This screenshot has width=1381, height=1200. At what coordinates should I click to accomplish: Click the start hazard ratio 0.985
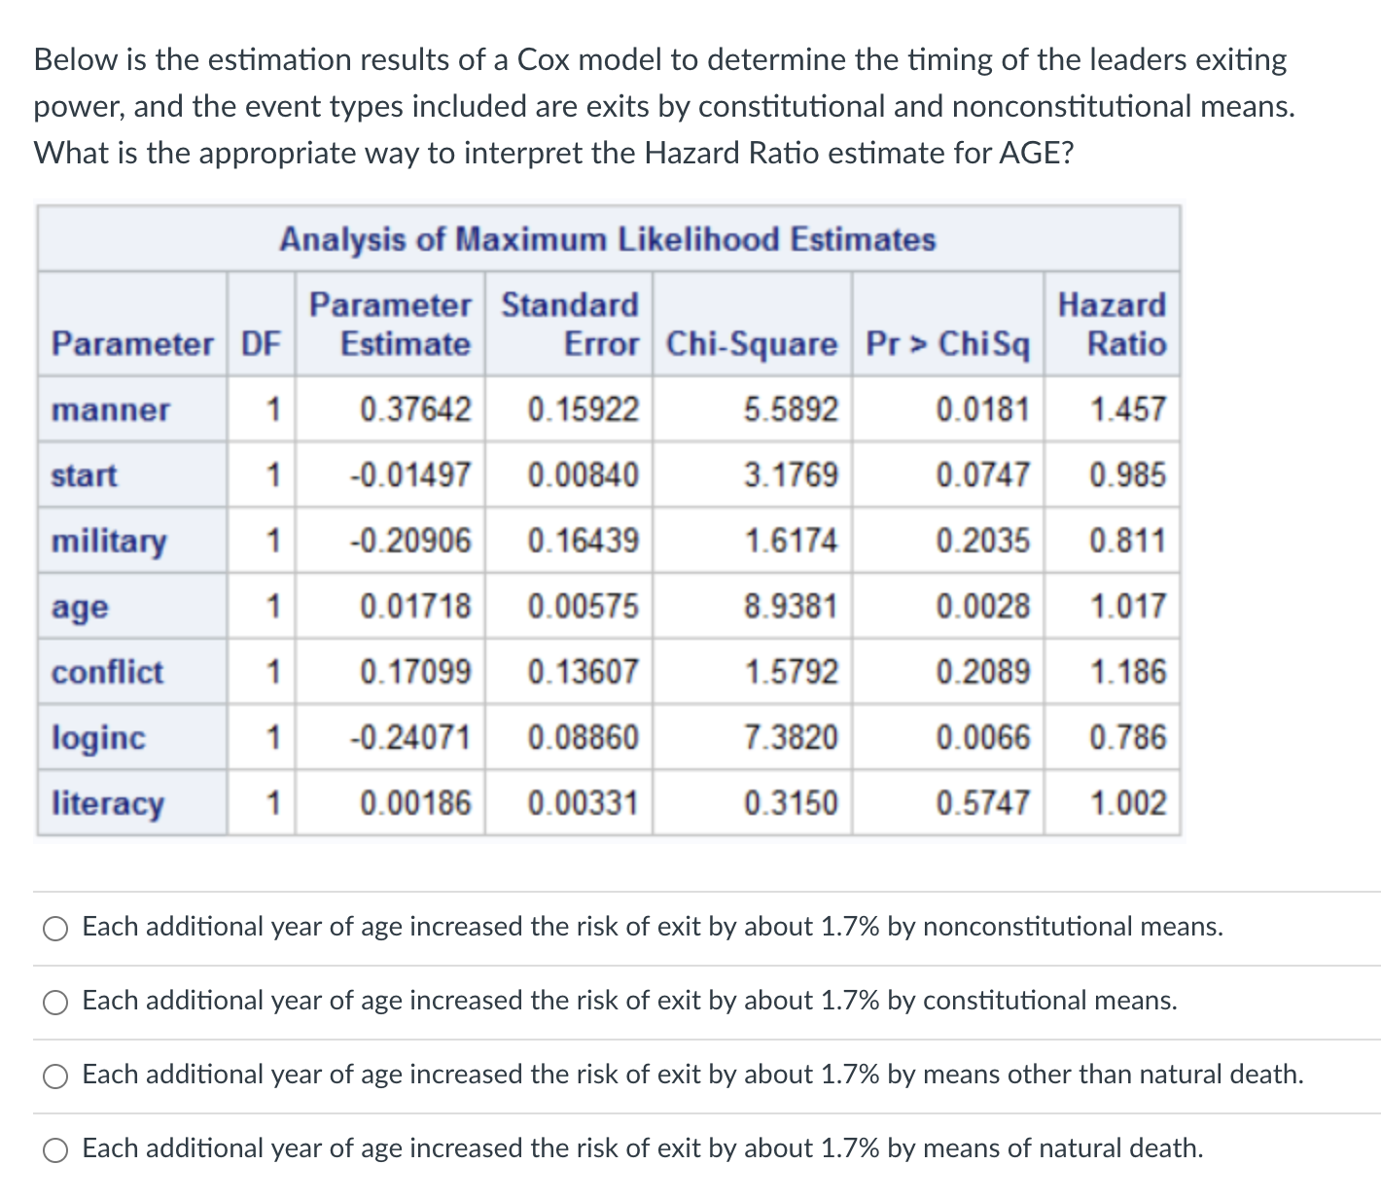point(1127,476)
